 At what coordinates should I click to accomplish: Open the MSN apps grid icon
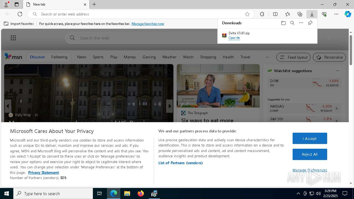click(13, 38)
